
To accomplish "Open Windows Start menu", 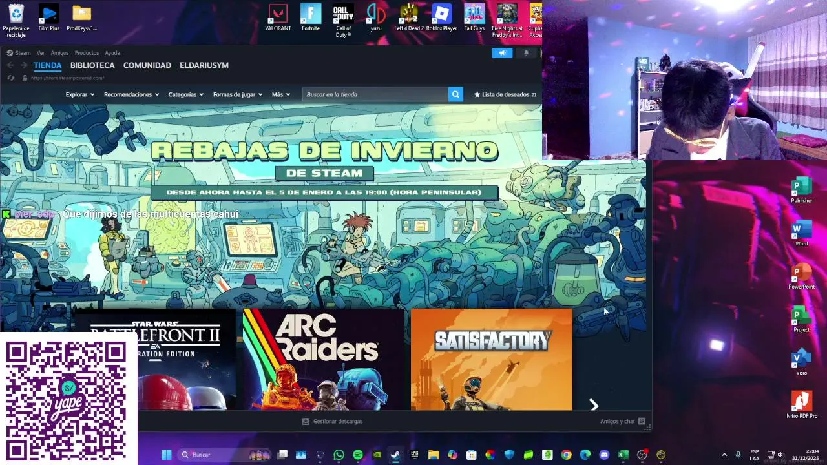I will coord(166,455).
